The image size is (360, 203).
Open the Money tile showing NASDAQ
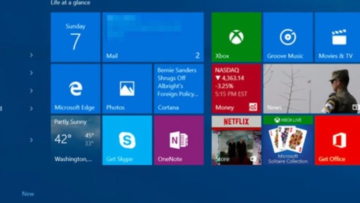[236, 89]
